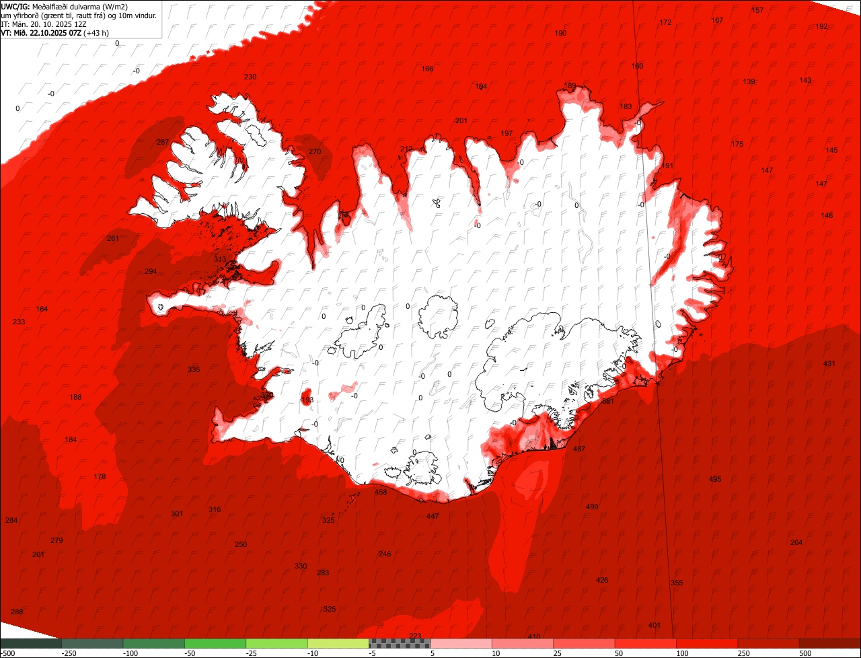Click the flux value 233 on the map
This screenshot has height=658, width=861.
tap(19, 322)
